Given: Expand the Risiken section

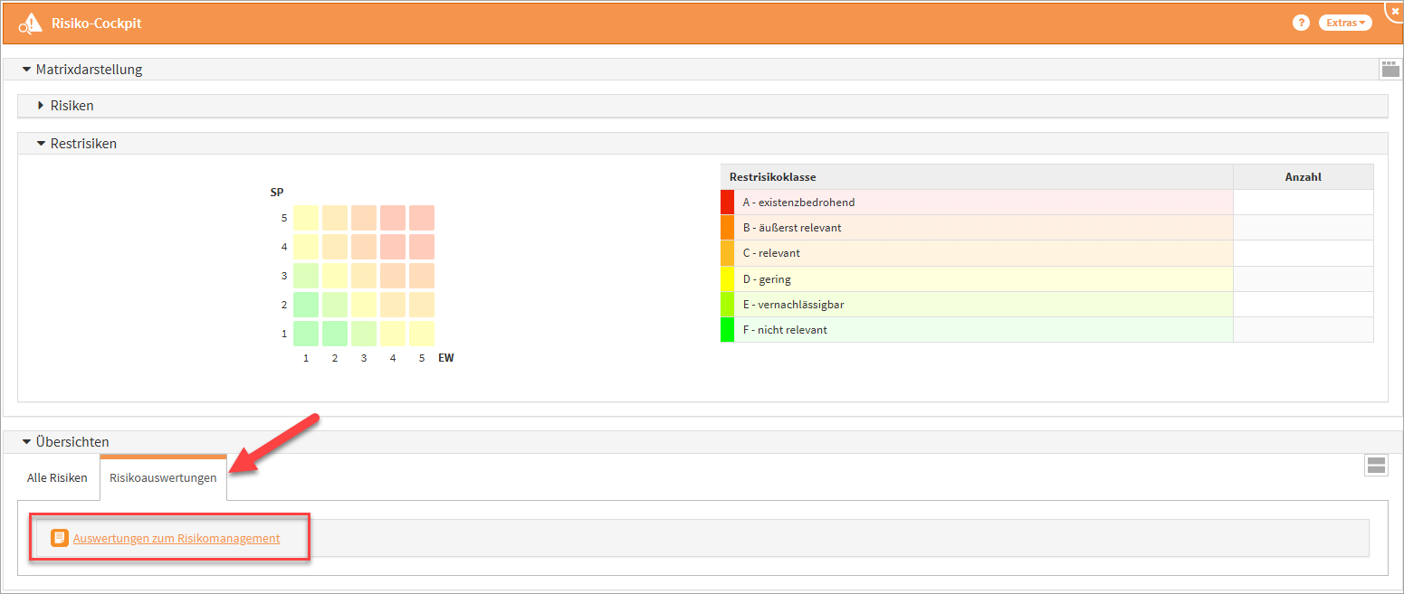Looking at the screenshot, I should [41, 106].
